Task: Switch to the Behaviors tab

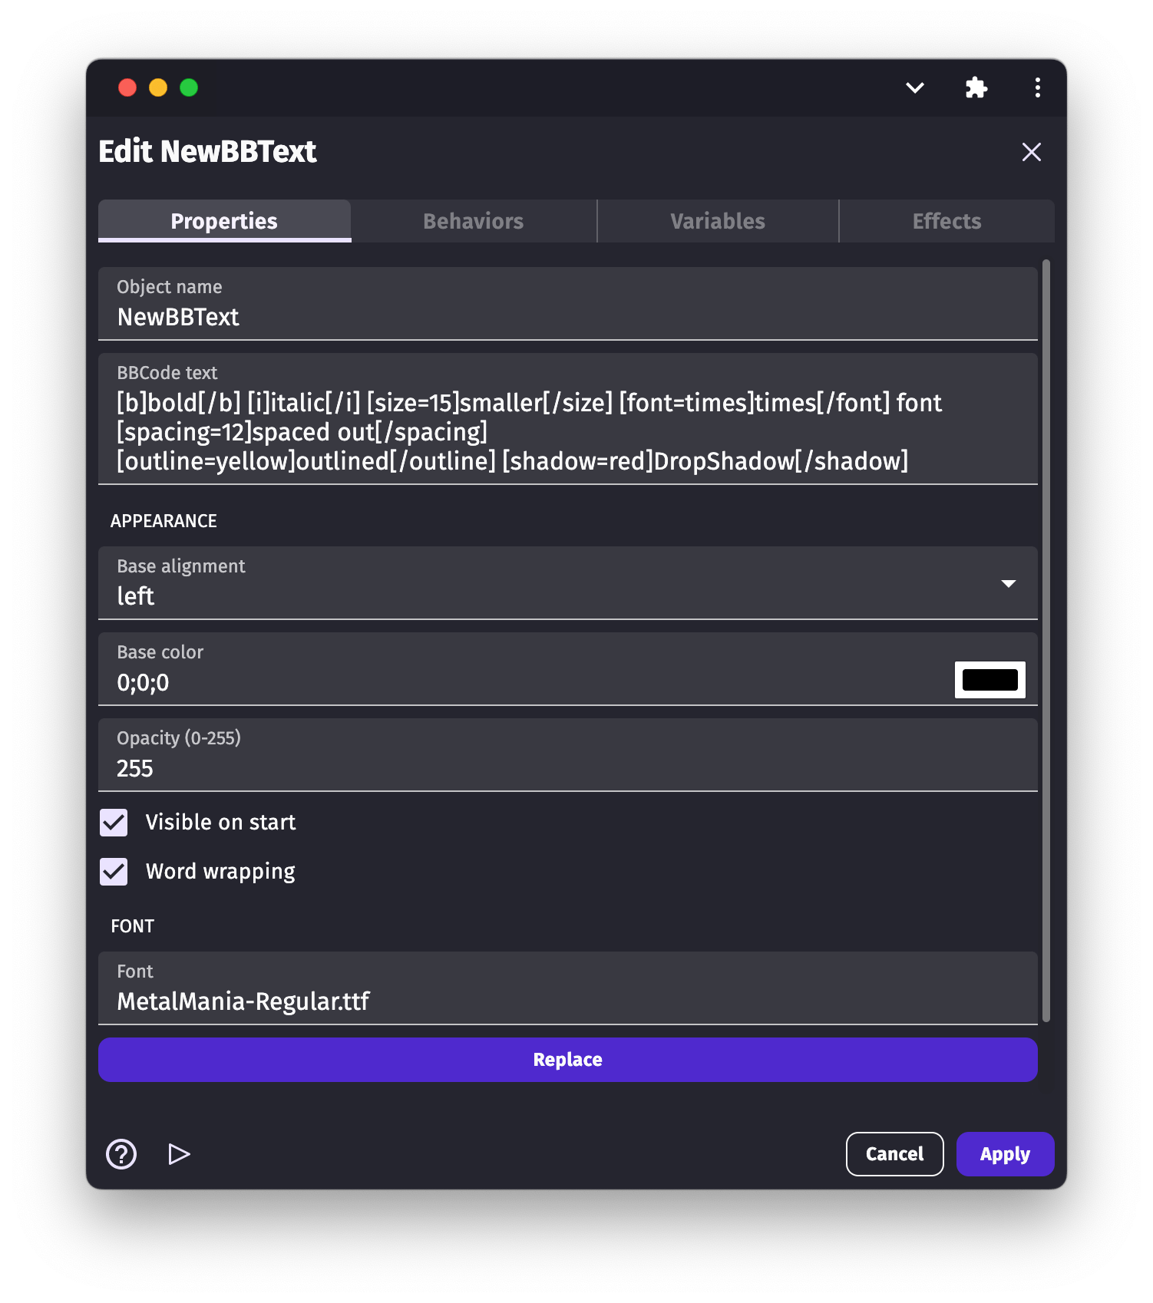Action: (x=473, y=221)
